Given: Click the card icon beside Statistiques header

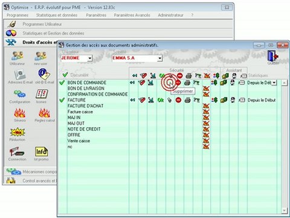Looking at the screenshot, I should click(x=243, y=76).
